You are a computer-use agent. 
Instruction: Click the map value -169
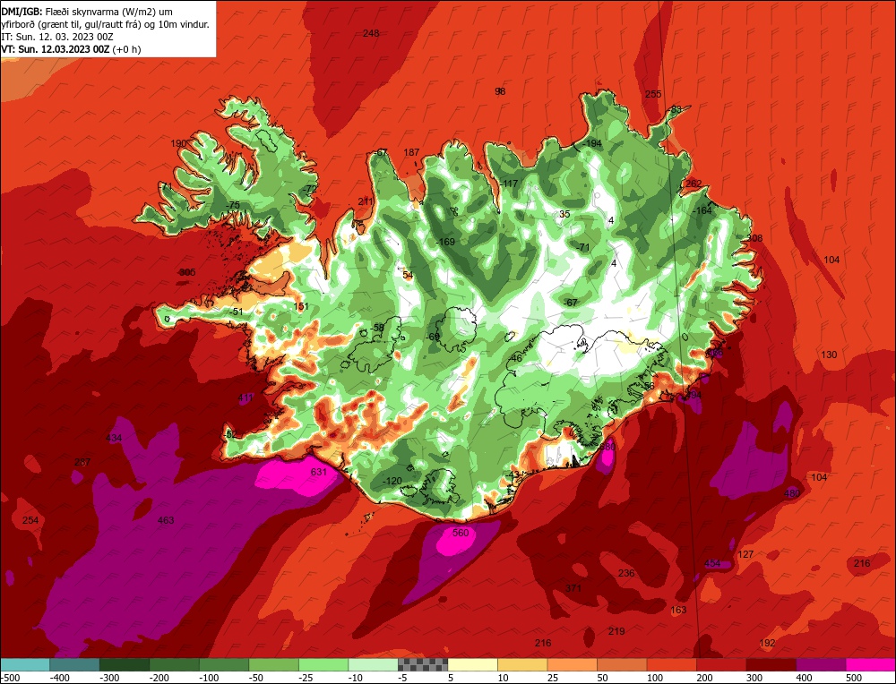[444, 242]
